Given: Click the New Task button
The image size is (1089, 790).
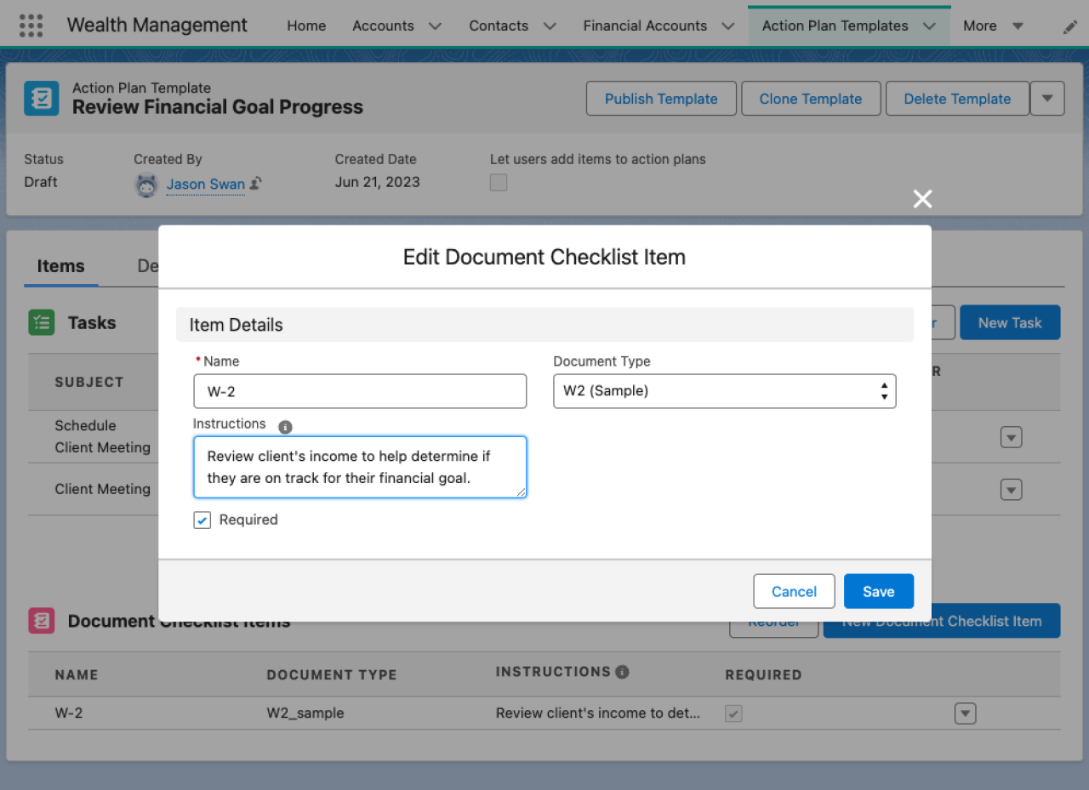Looking at the screenshot, I should (1010, 322).
